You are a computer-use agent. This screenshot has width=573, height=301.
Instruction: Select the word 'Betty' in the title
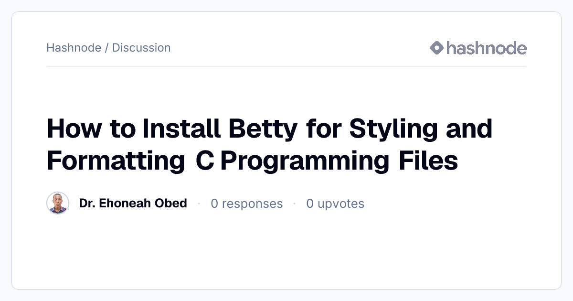(261, 129)
